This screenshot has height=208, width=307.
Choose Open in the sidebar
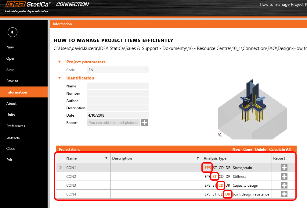(11, 58)
